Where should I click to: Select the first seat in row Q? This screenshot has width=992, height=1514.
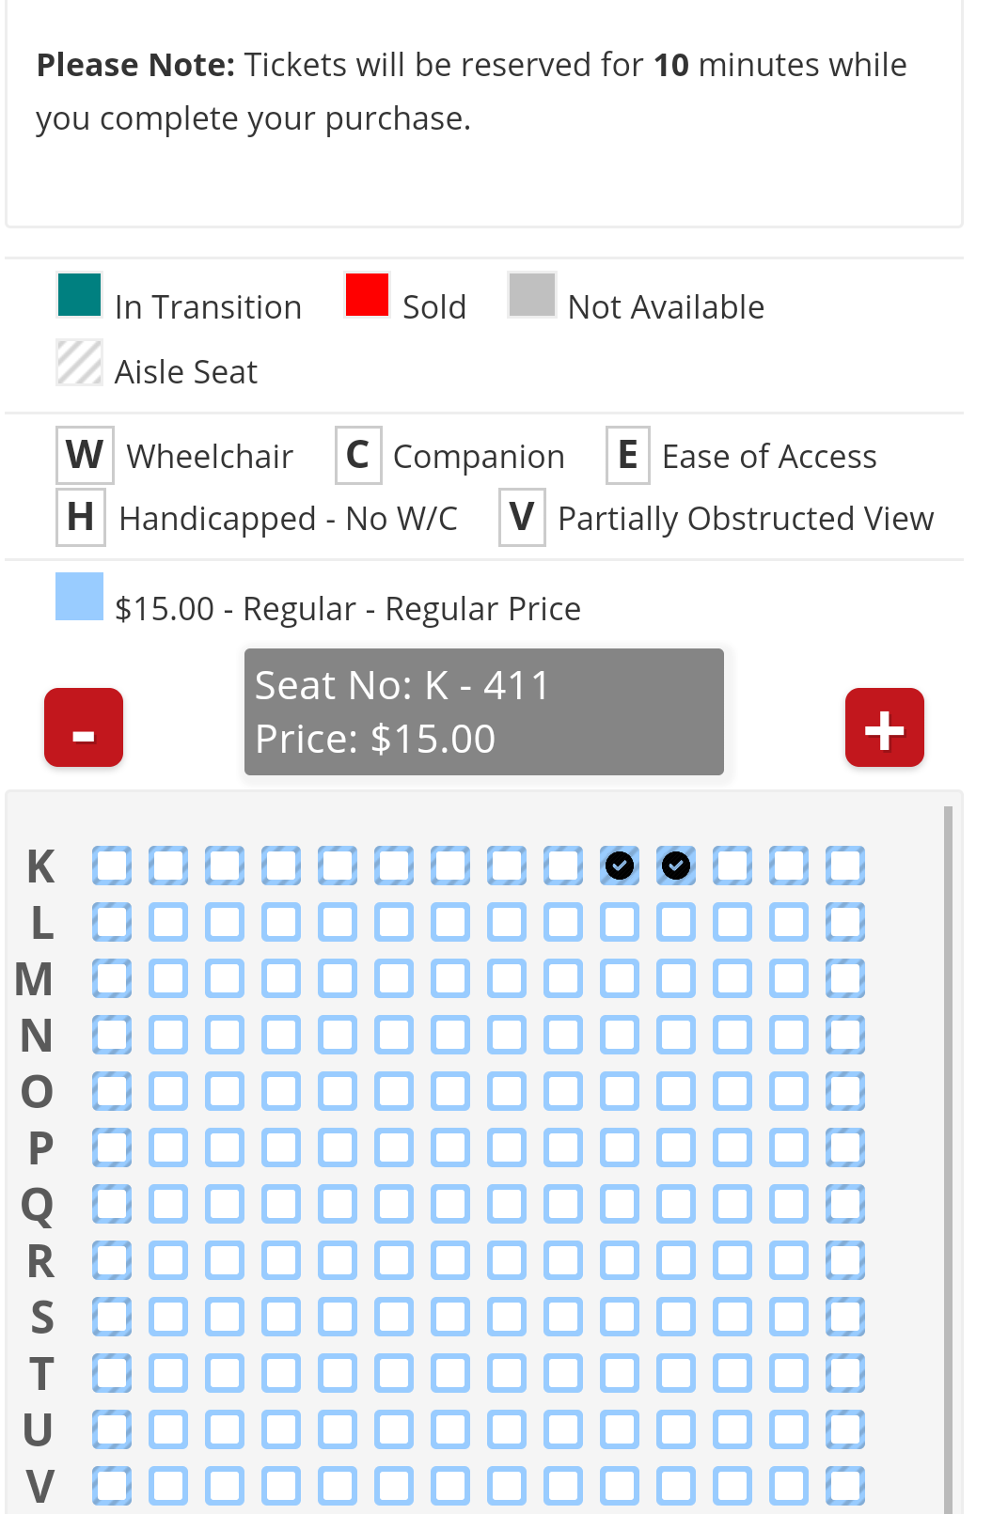112,1204
